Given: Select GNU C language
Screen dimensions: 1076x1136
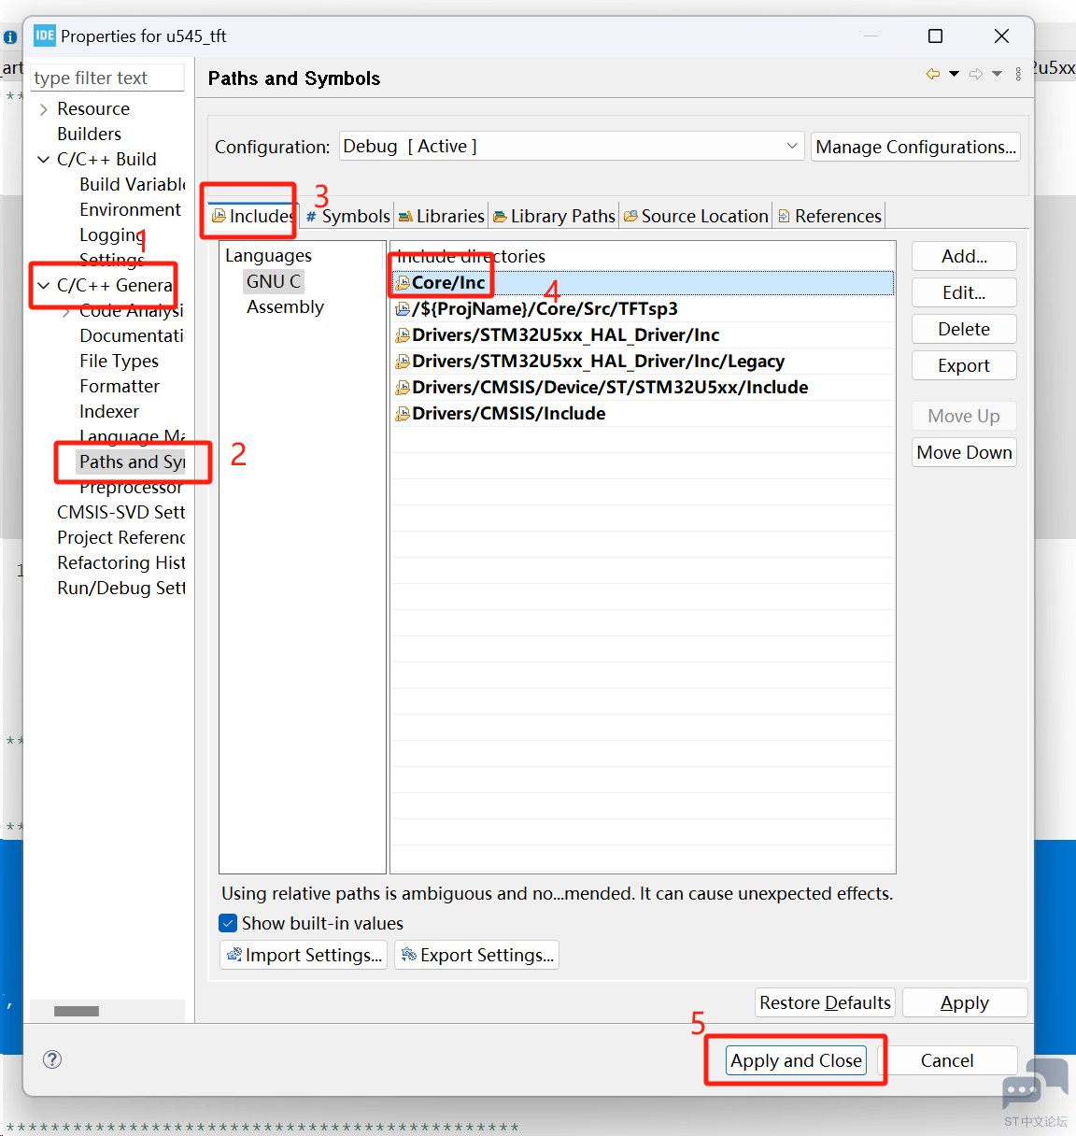Looking at the screenshot, I should pyautogui.click(x=274, y=281).
